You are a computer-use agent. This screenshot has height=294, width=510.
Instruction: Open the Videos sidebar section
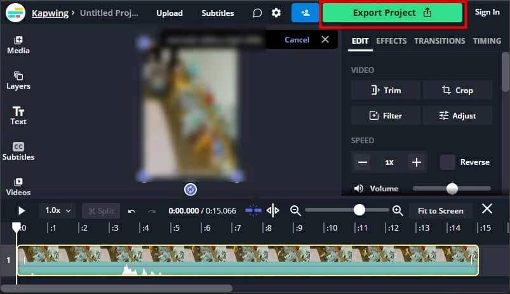click(x=18, y=186)
